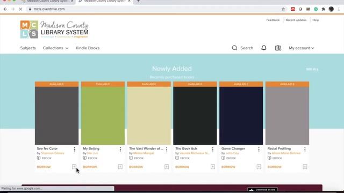Add My Beijing to wish list
The width and height of the screenshot is (344, 193).
120,167
